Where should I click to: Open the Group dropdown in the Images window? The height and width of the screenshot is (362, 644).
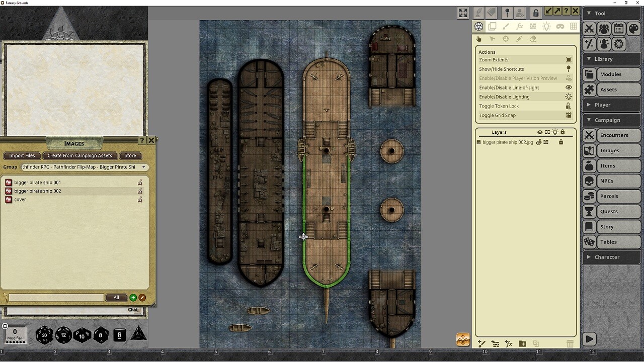coord(143,167)
